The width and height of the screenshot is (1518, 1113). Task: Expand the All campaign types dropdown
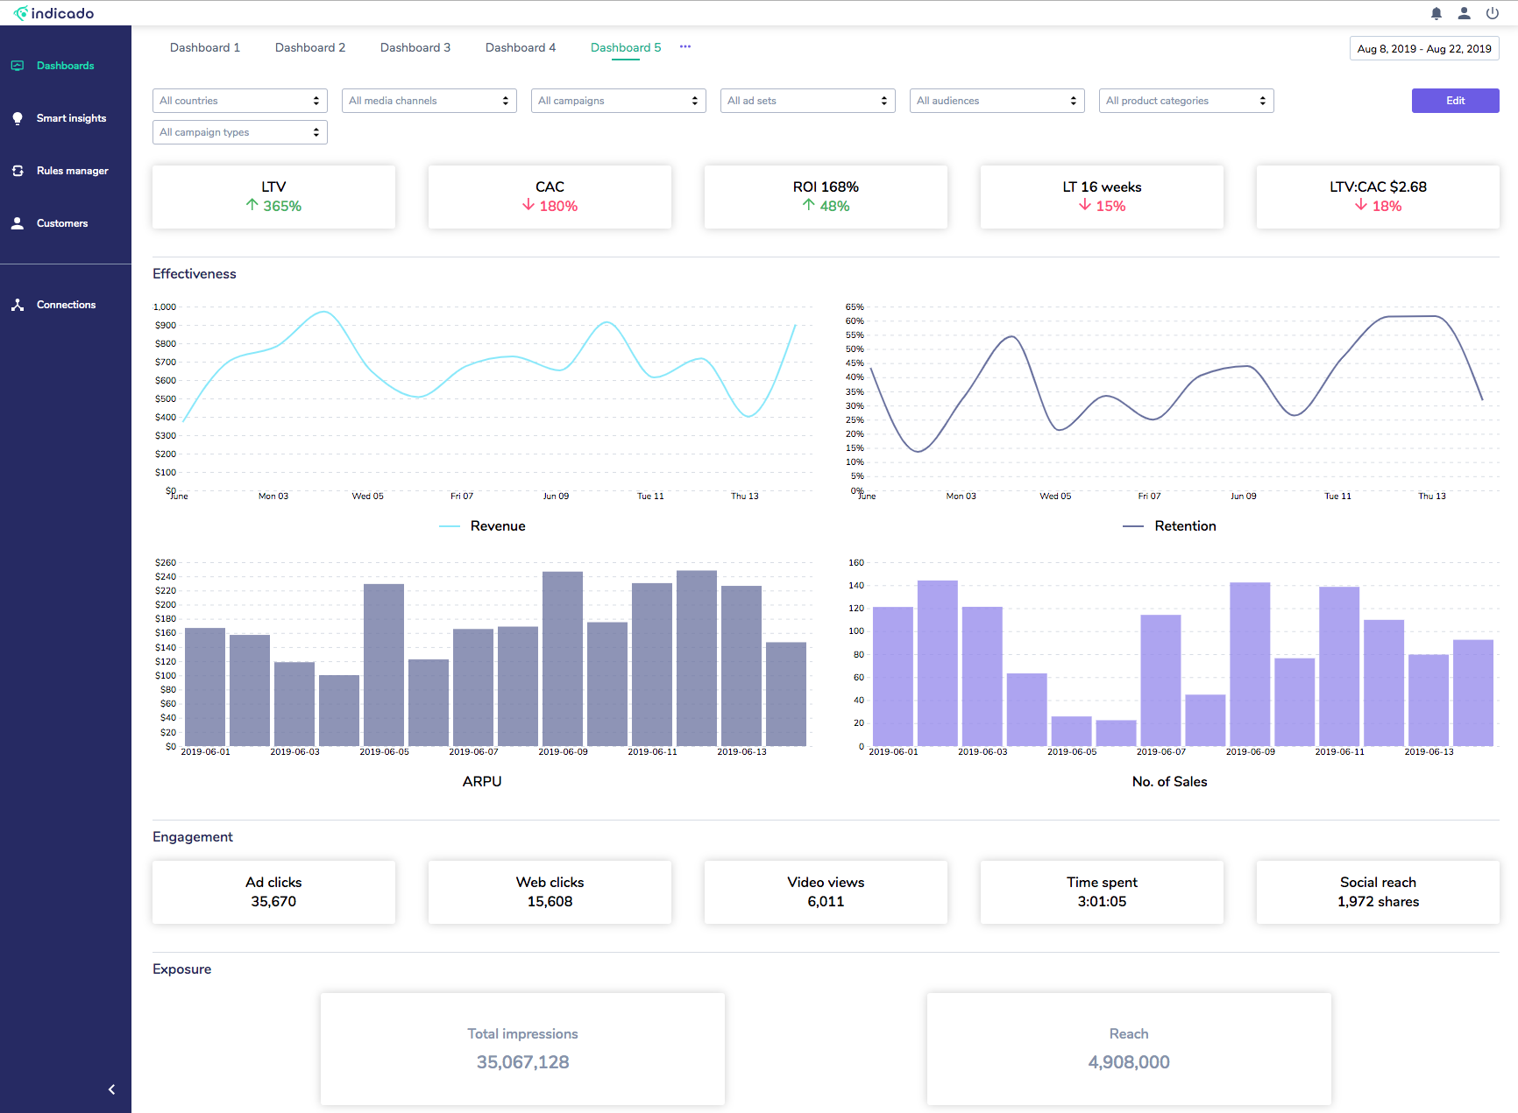click(240, 132)
